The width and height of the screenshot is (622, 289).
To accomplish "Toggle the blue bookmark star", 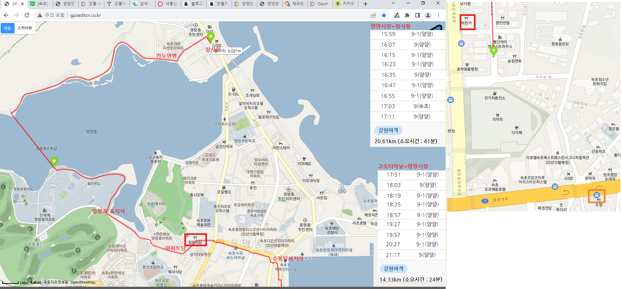I will click(384, 15).
